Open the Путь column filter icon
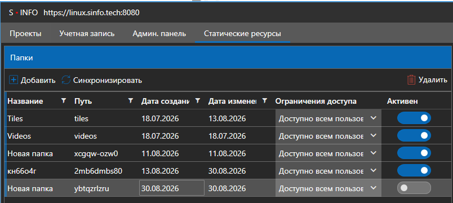 click(131, 100)
